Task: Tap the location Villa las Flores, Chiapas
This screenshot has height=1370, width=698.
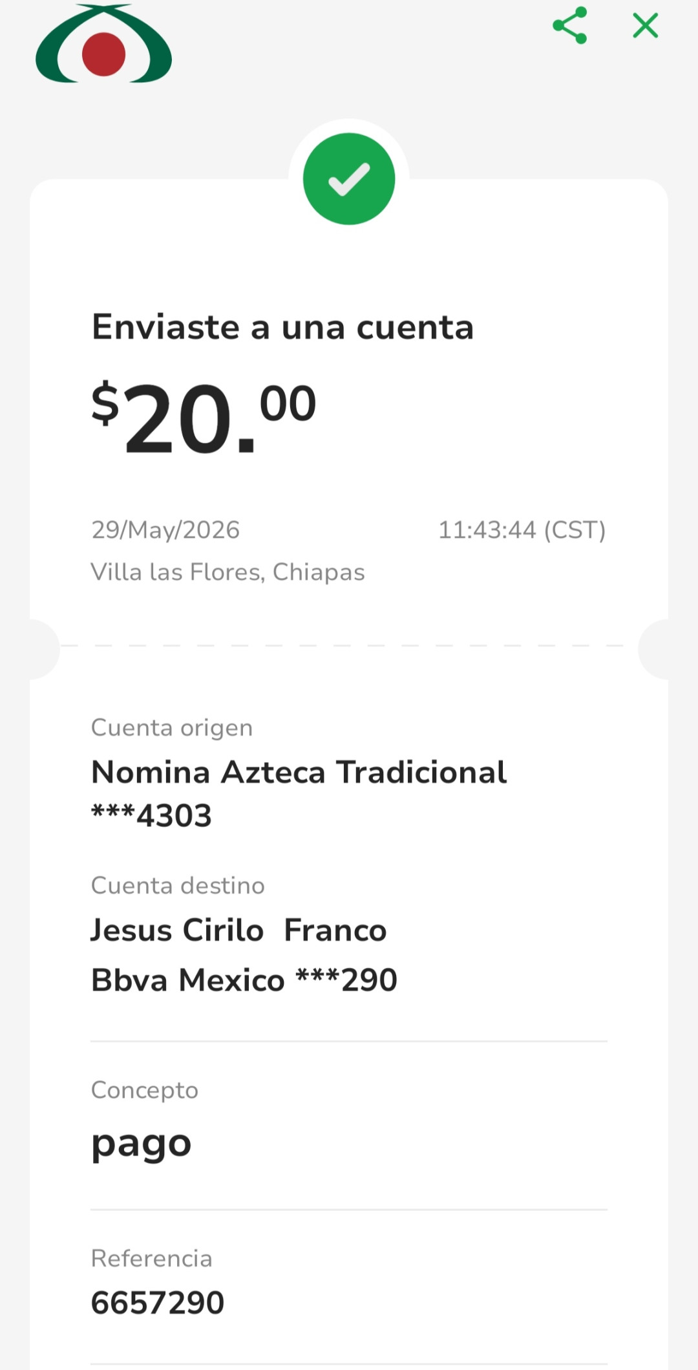Action: pyautogui.click(x=227, y=572)
